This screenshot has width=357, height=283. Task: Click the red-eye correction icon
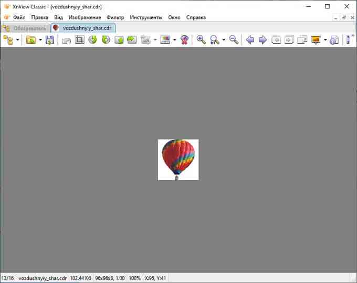184,40
